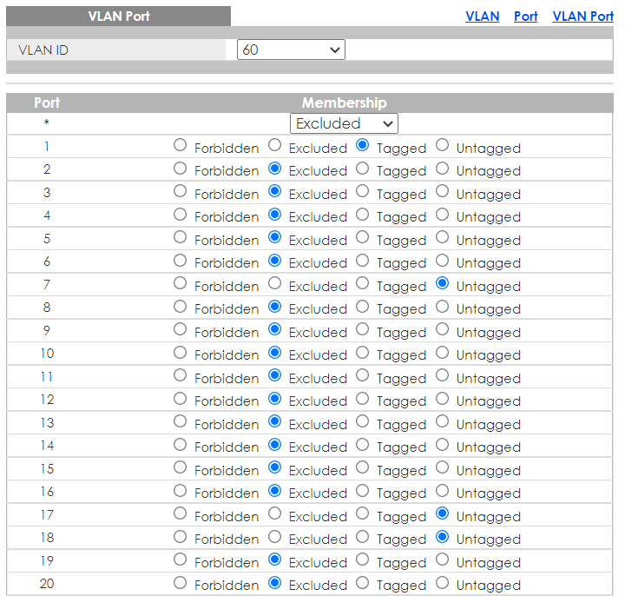This screenshot has height=596, width=625.
Task: Mark port 16 as Forbidden
Action: [181, 491]
